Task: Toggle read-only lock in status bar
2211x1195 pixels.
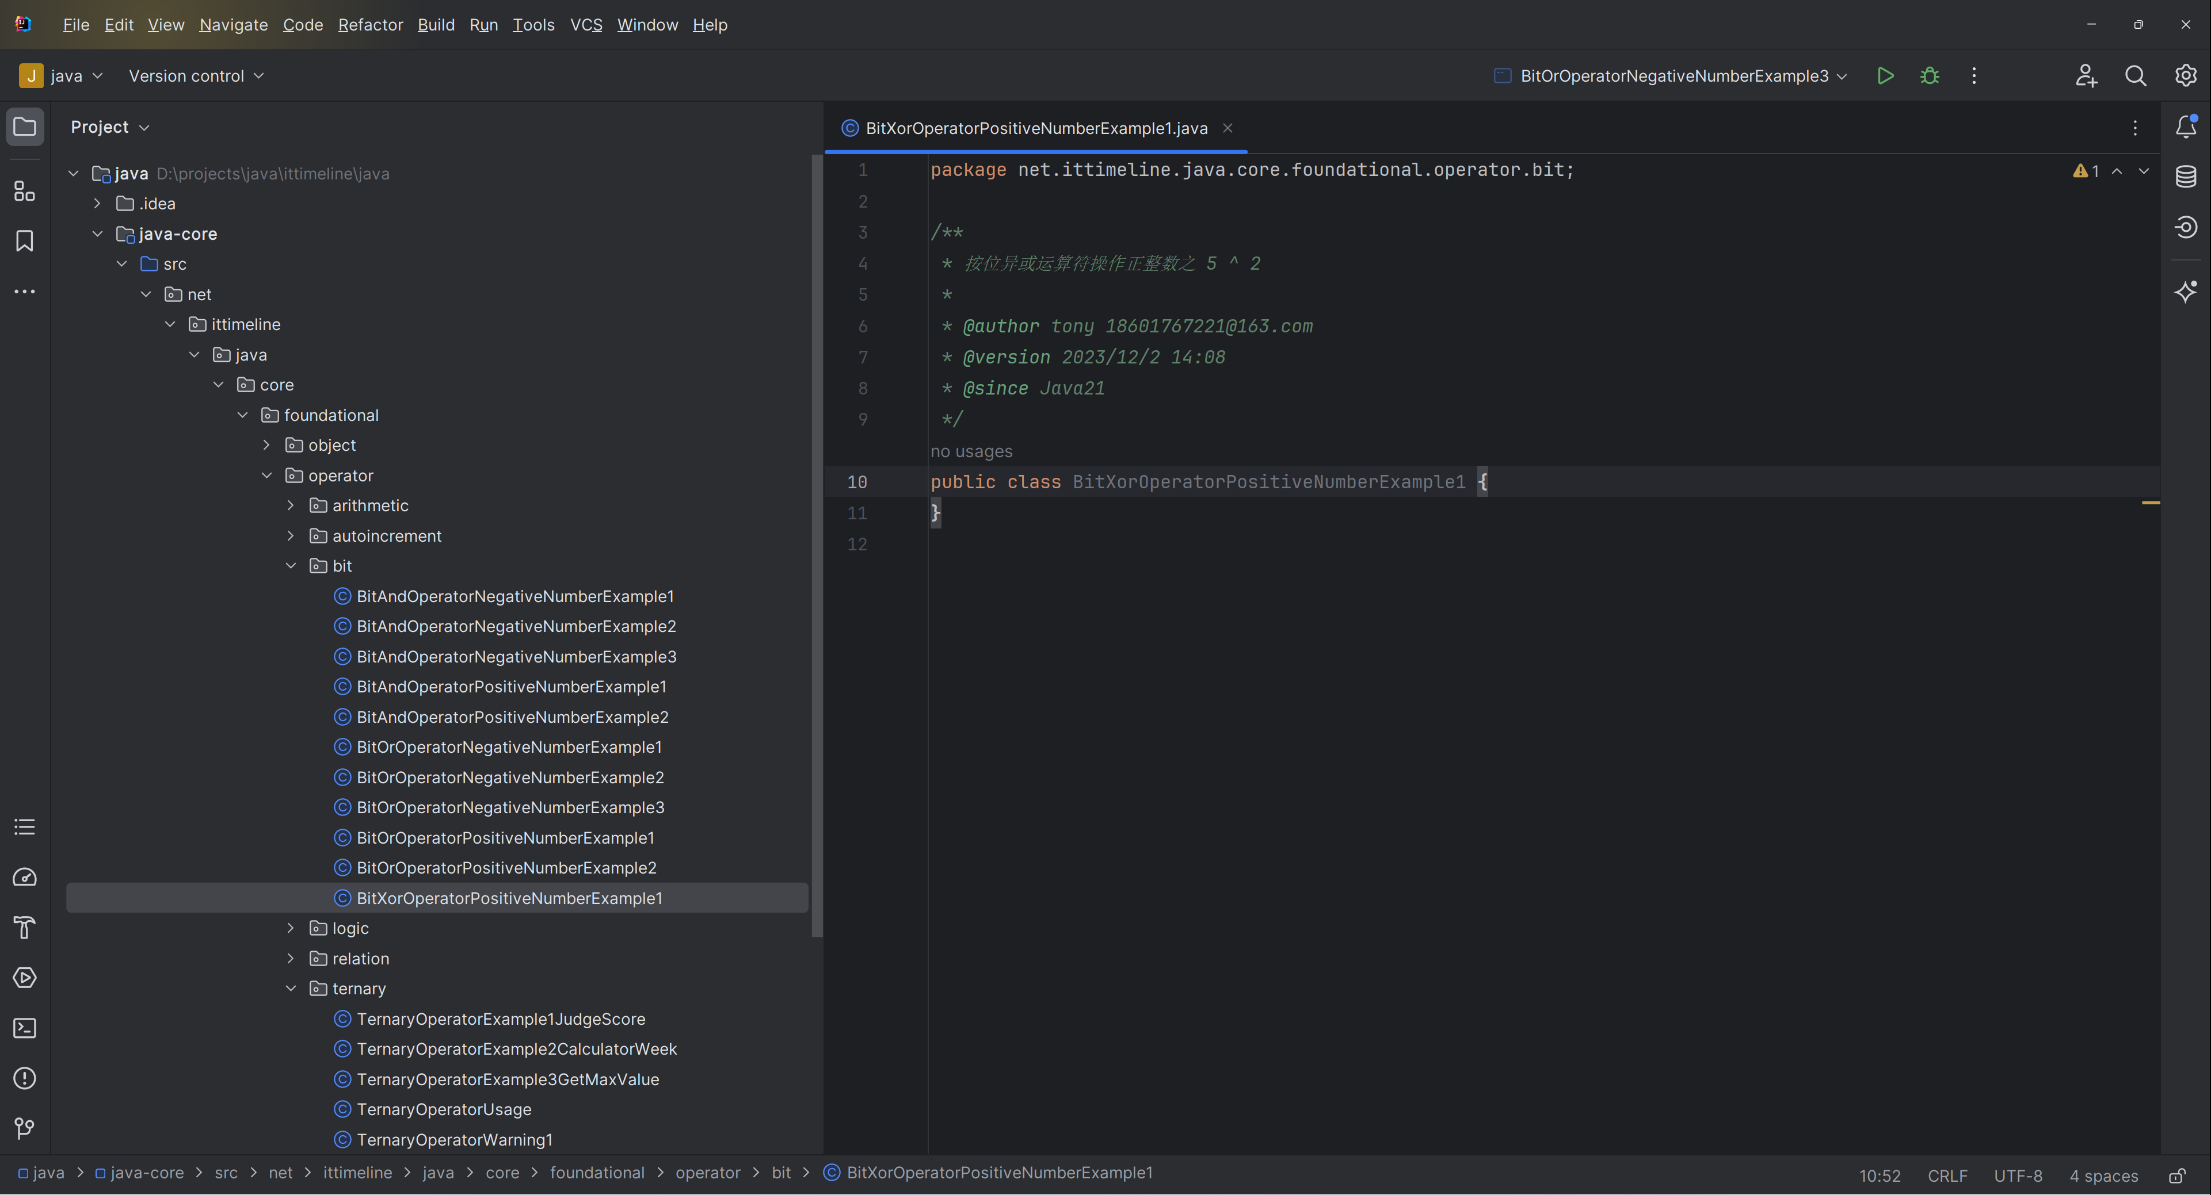Action: (x=2178, y=1175)
